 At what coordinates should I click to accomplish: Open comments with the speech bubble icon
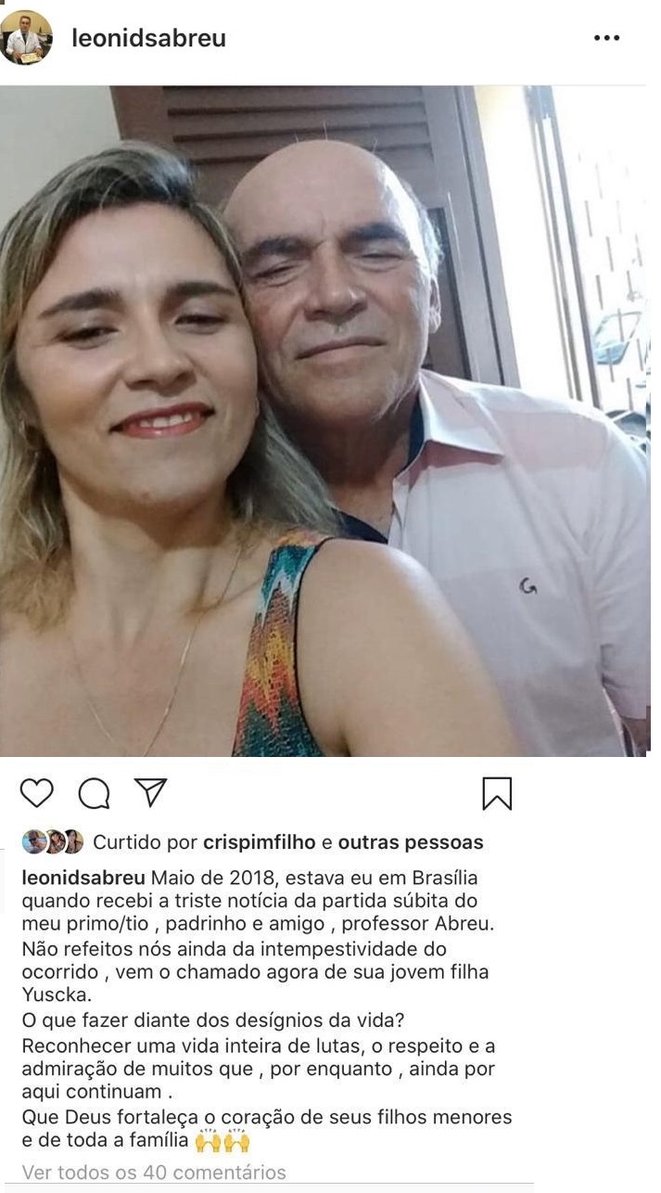pos(94,794)
